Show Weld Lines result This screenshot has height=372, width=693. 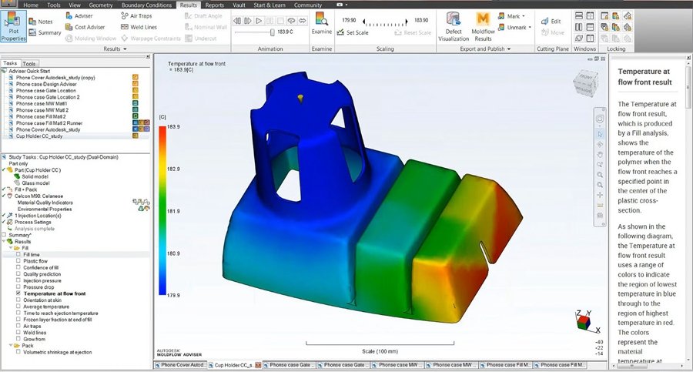(x=139, y=27)
